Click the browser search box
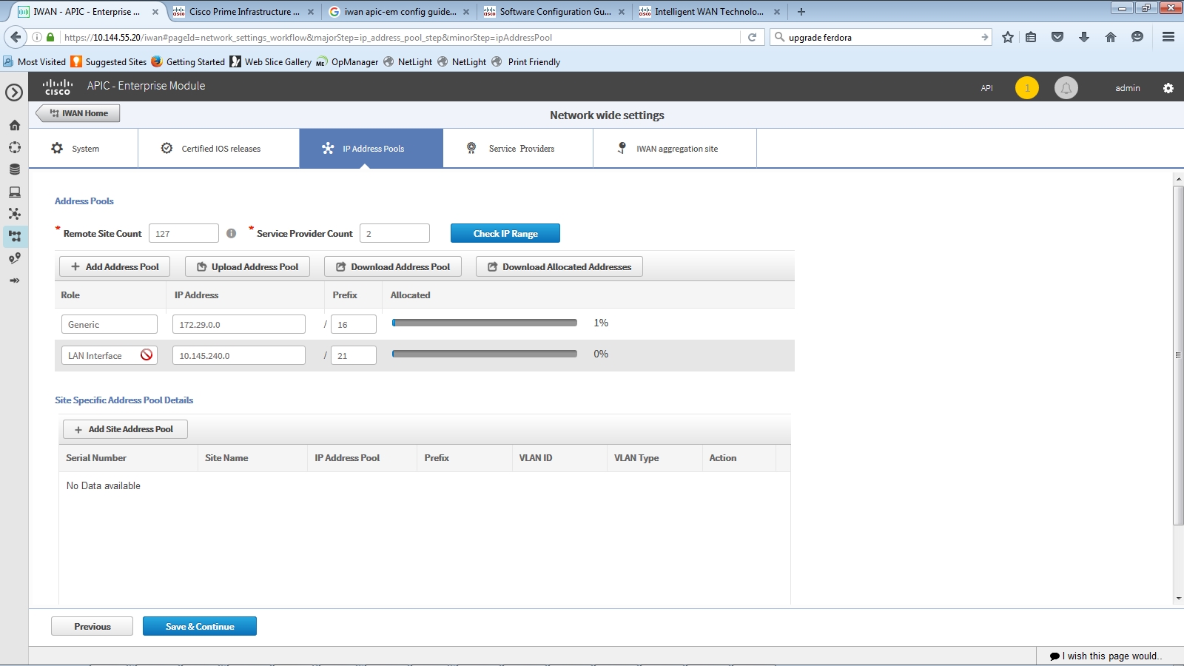This screenshot has width=1184, height=666. 881,37
